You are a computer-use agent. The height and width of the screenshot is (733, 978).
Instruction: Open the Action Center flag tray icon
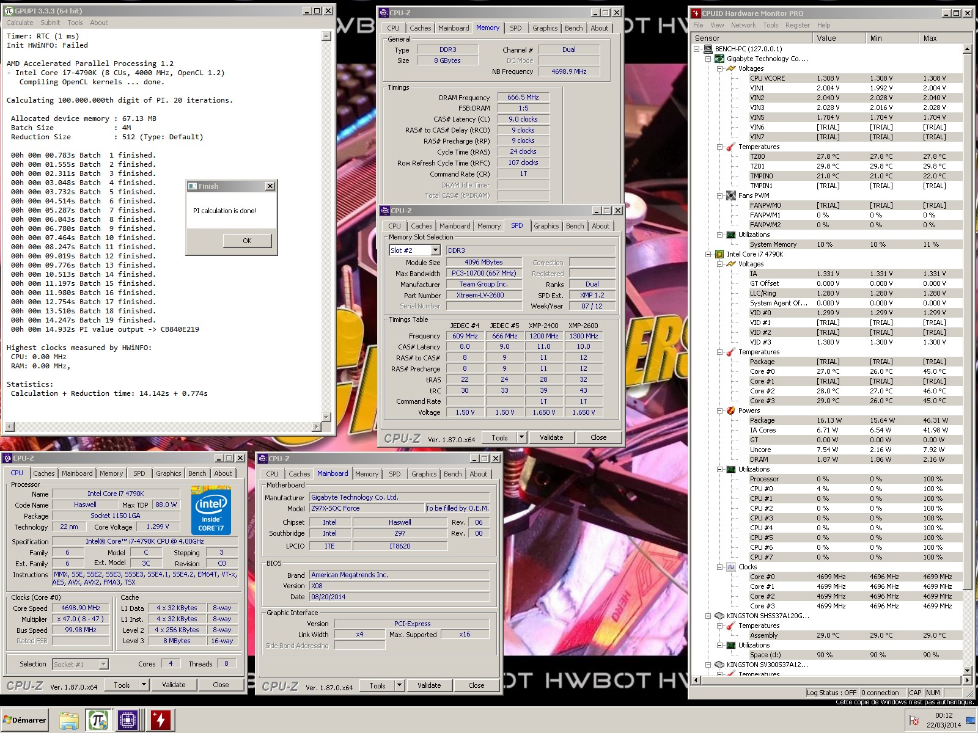tap(914, 721)
